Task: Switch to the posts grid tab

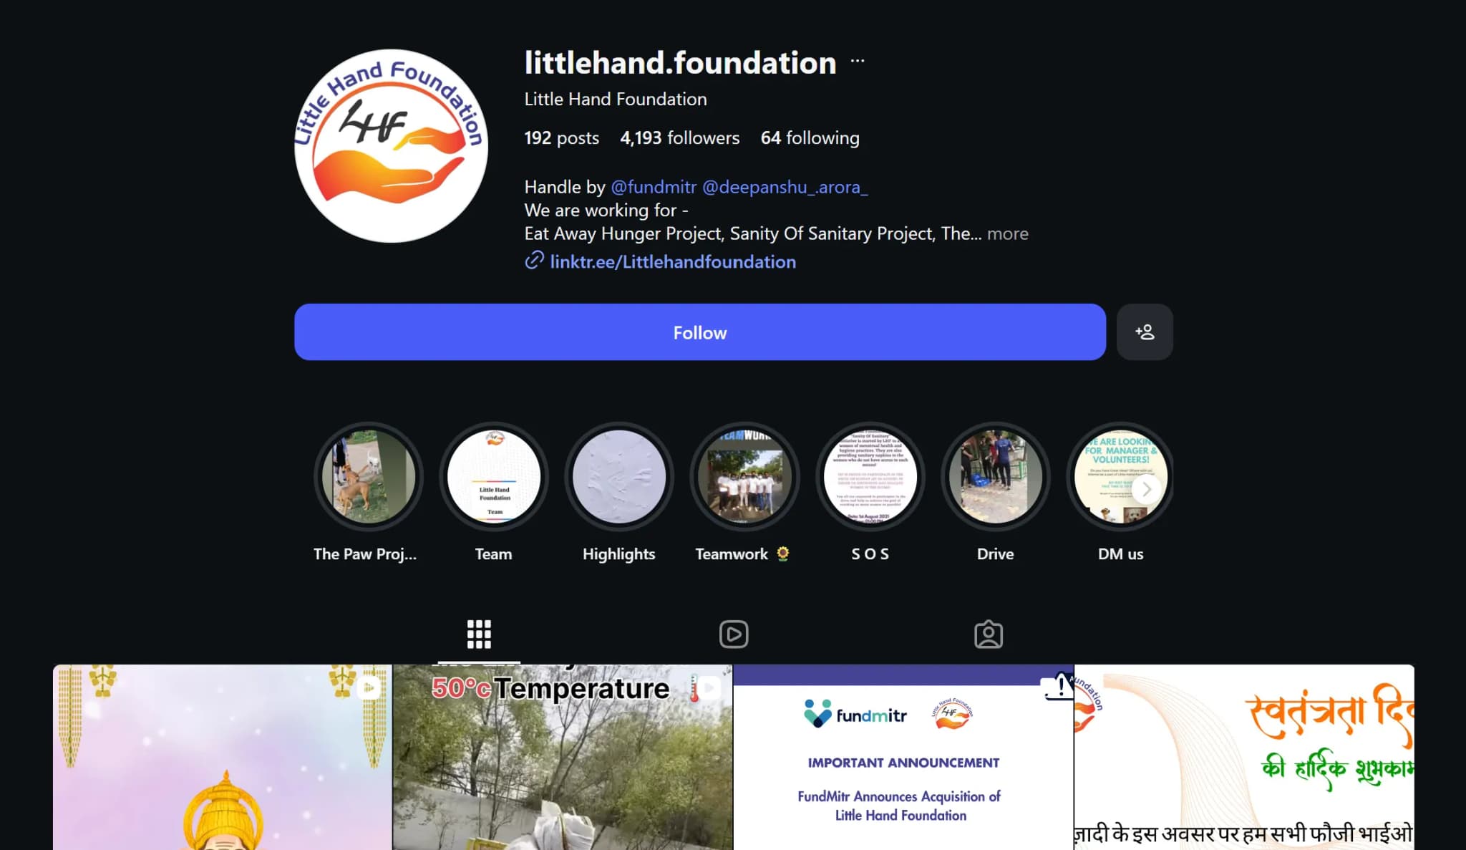Action: click(479, 634)
